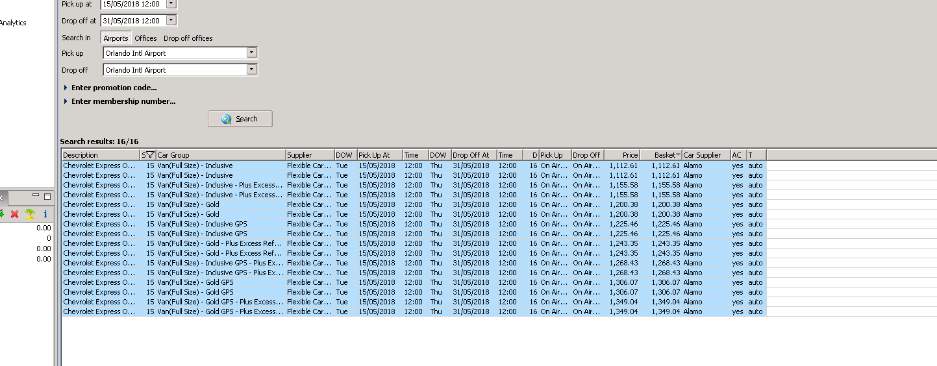The height and width of the screenshot is (366, 937).
Task: Expand Enter membership number section
Action: click(119, 101)
